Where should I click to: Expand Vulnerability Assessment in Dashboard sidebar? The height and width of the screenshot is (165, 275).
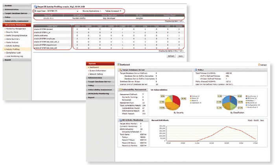[x=100, y=90]
